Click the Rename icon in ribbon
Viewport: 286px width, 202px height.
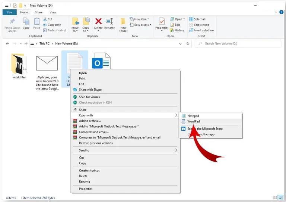pos(109,22)
